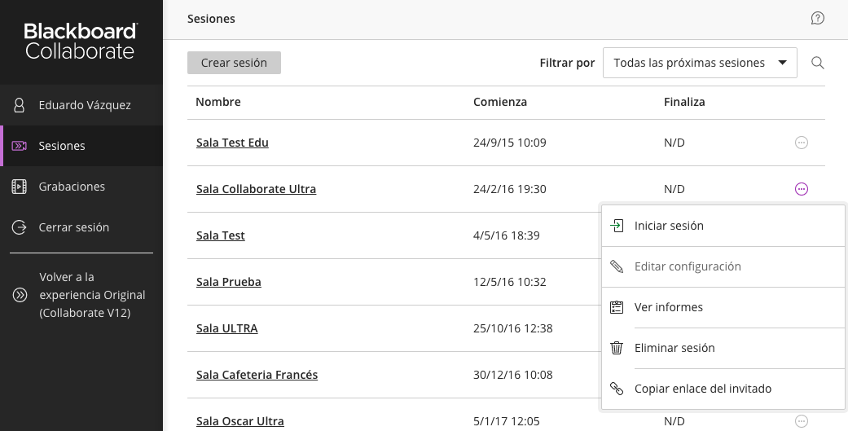Open options menu for Sala Test Edu
The image size is (848, 431).
click(802, 143)
